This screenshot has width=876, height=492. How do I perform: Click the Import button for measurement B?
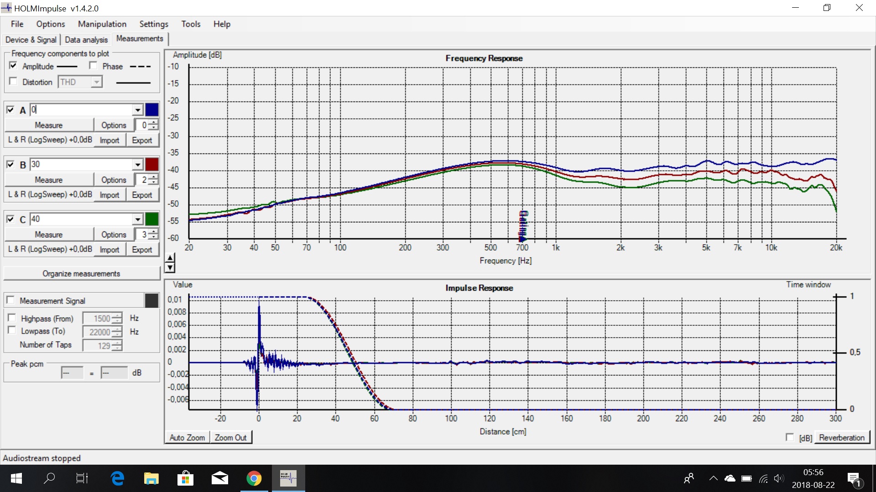tap(110, 195)
